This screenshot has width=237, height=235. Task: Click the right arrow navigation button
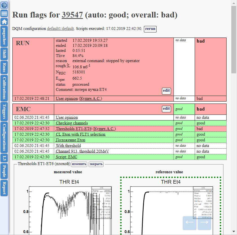pyautogui.click(x=204, y=223)
